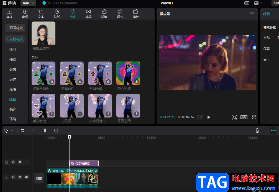Open the layout switch icon in title bar
Image resolution: width=279 pixels, height=192 pixels.
click(x=256, y=3)
